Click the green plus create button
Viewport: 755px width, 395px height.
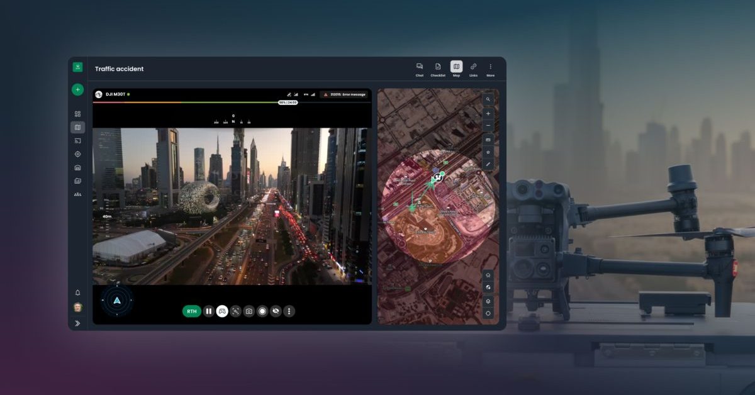point(77,90)
